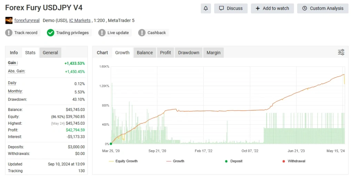Open chart settings sliders icon
The width and height of the screenshot is (353, 176).
[341, 52]
